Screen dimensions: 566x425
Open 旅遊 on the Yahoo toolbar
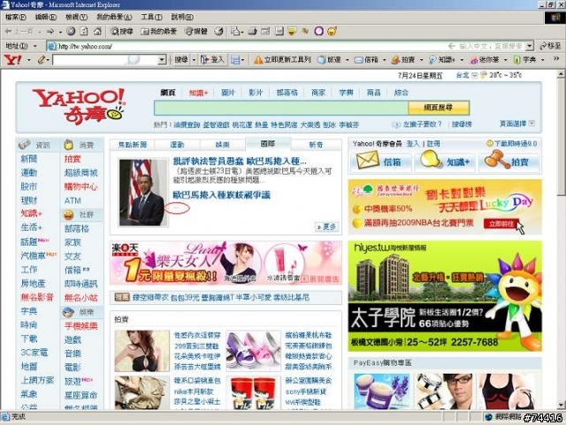coord(330,60)
